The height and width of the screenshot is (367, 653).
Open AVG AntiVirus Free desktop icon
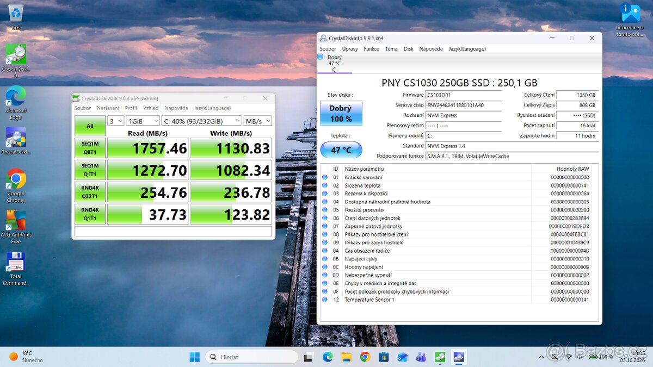(x=16, y=227)
